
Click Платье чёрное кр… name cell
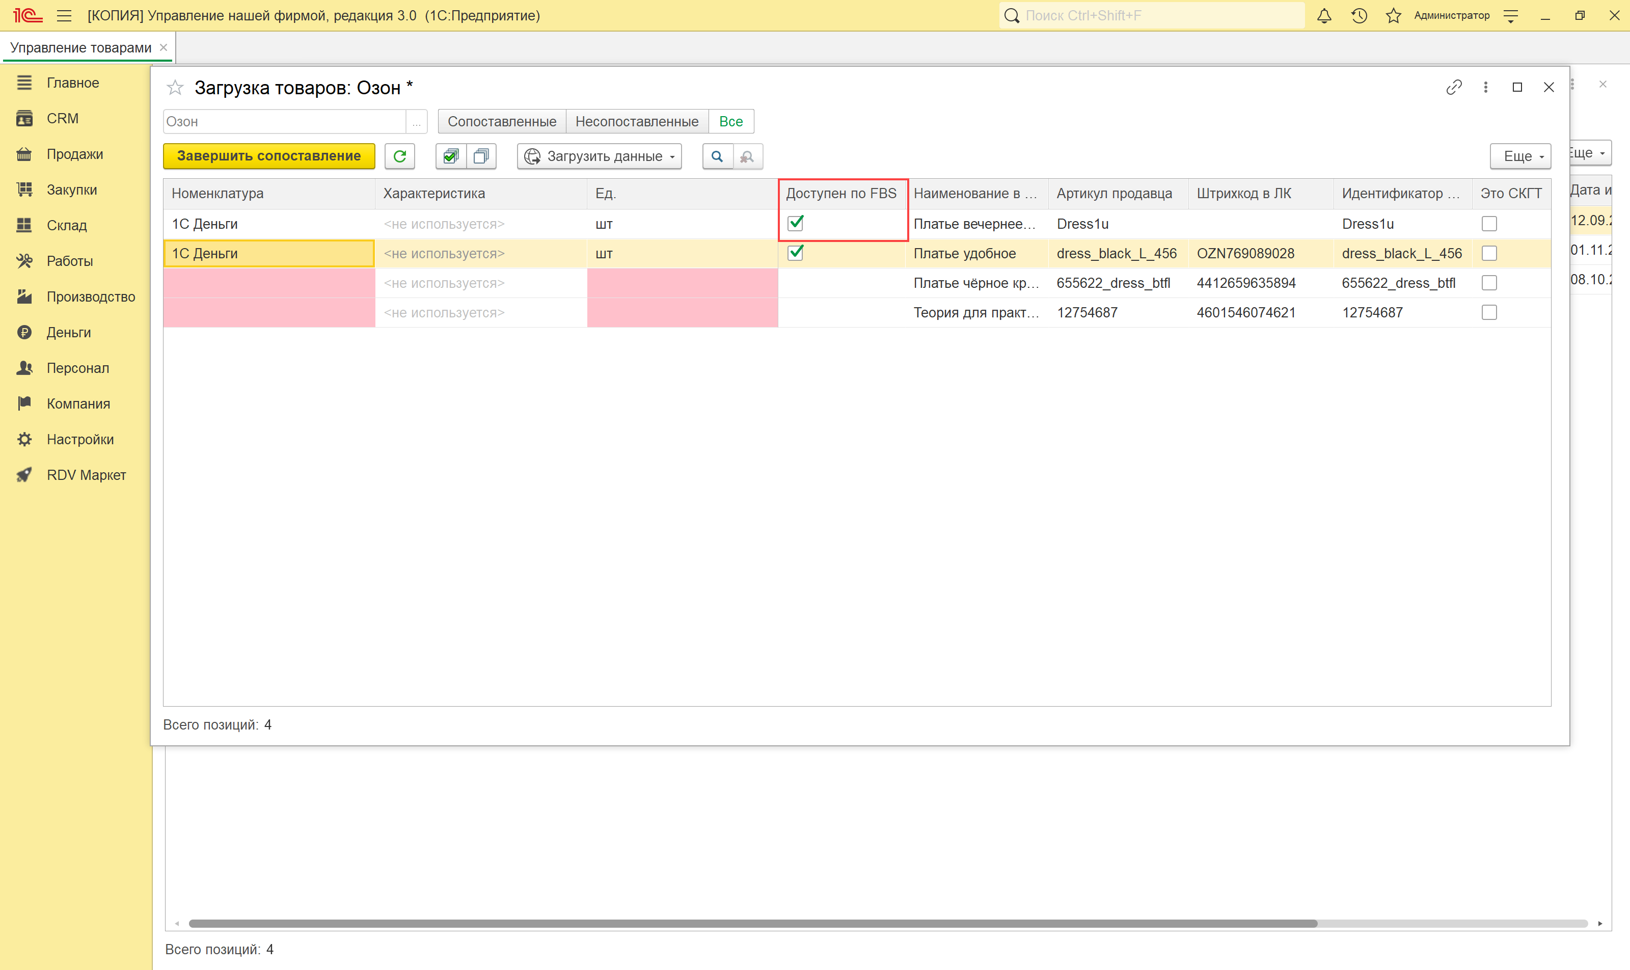(977, 283)
